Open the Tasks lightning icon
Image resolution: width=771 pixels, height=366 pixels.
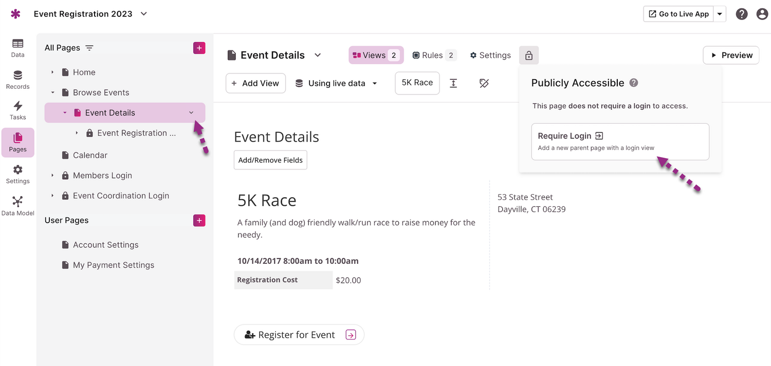17,110
